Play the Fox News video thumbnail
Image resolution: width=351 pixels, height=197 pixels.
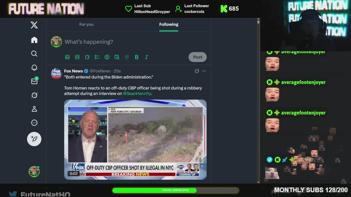coord(135,140)
